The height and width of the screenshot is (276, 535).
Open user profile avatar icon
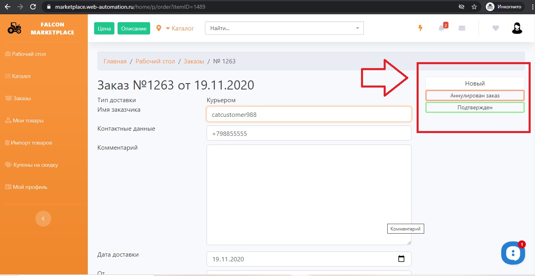[517, 28]
